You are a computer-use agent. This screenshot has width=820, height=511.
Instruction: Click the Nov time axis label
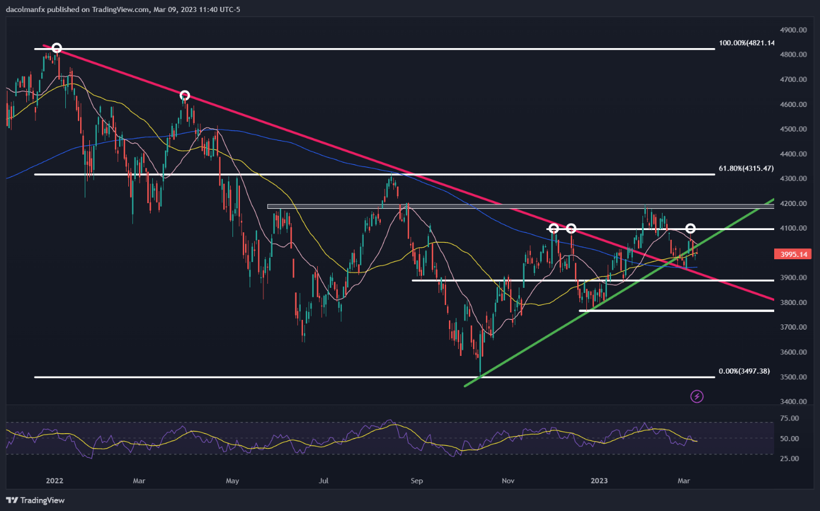[x=508, y=481]
